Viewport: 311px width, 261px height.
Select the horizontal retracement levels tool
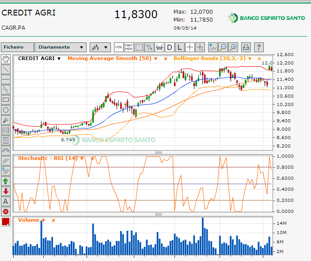6,140
